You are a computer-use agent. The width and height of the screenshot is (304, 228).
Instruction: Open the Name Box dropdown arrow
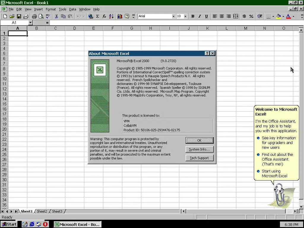coord(30,23)
